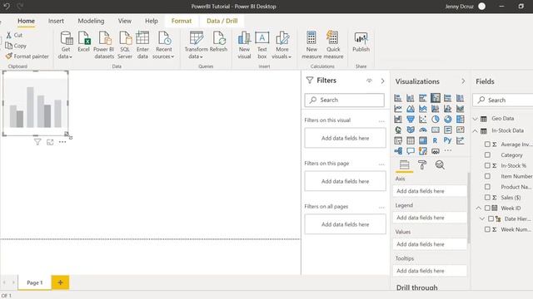533x299 pixels.
Task: Select the area chart visual
Action: (411, 109)
